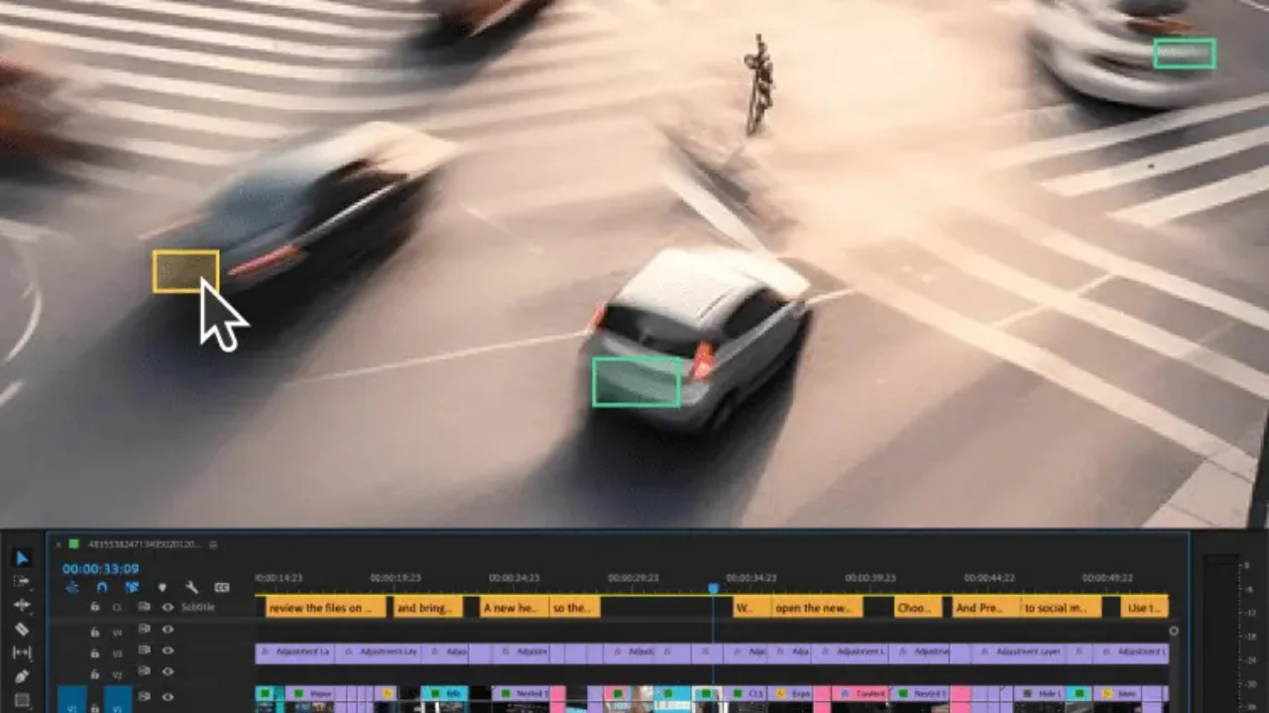Select the Slip tool
Screen dimensions: 1269x713
(x=22, y=653)
